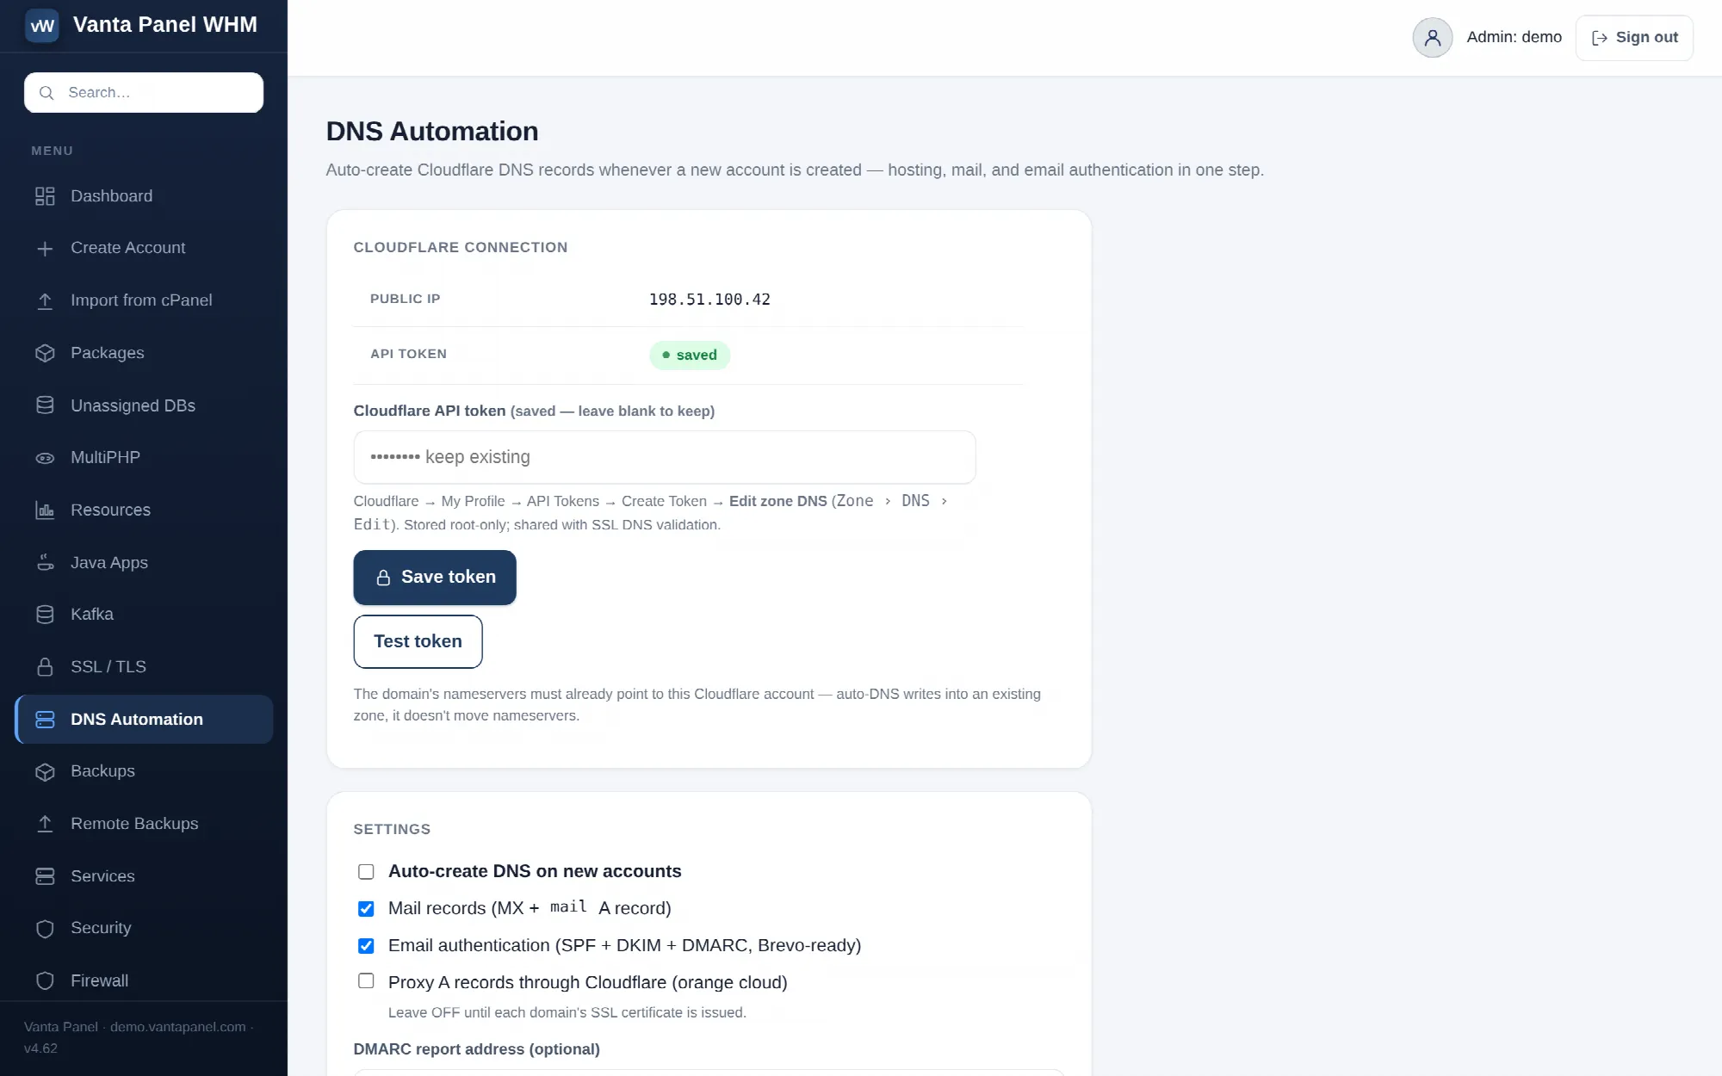
Task: Click the Sign out arrow icon
Action: (1600, 38)
